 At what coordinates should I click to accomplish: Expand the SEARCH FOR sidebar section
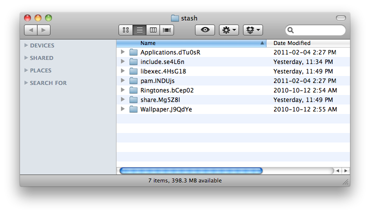tap(26, 83)
